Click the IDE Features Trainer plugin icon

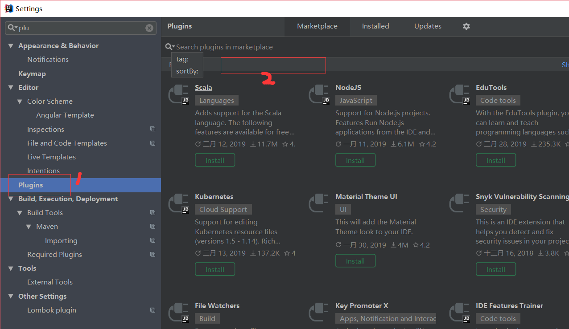(x=460, y=312)
